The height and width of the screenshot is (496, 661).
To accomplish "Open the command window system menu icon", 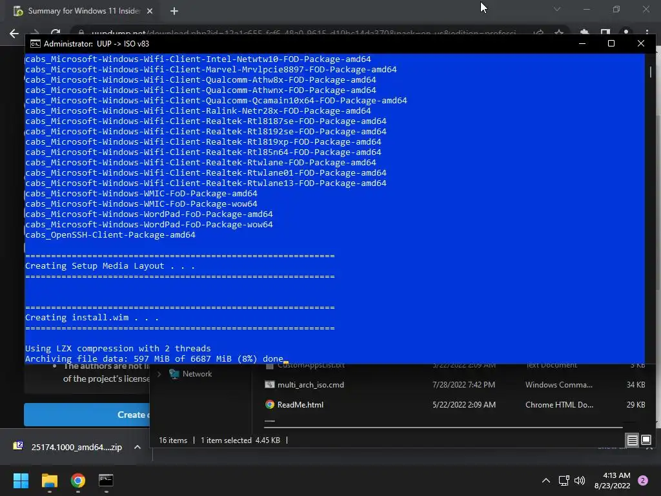I will tap(36, 44).
